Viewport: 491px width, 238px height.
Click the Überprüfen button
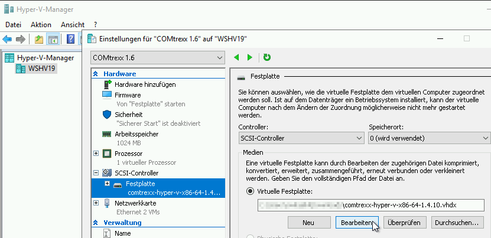(405, 223)
